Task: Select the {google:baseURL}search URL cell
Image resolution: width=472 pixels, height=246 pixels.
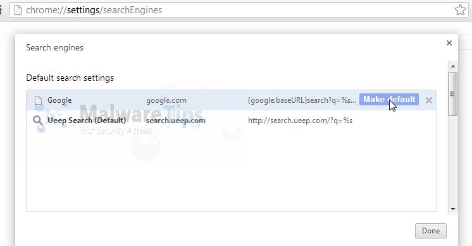Action: coord(302,100)
